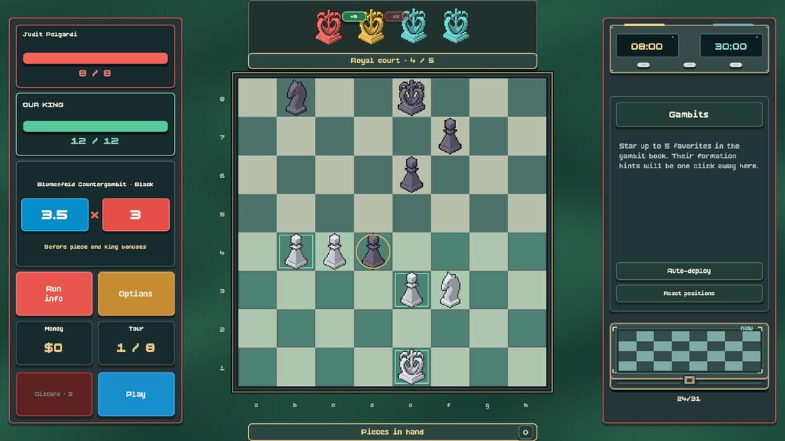Click the Judit Polgardi opponent name
Viewport: 785px width, 441px height.
tap(50, 35)
